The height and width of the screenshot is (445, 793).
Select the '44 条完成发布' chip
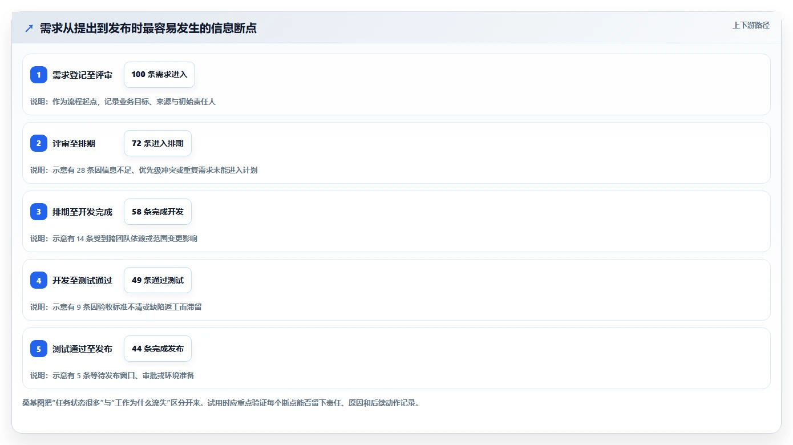(157, 349)
